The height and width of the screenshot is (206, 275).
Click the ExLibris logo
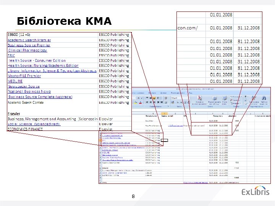256,191
